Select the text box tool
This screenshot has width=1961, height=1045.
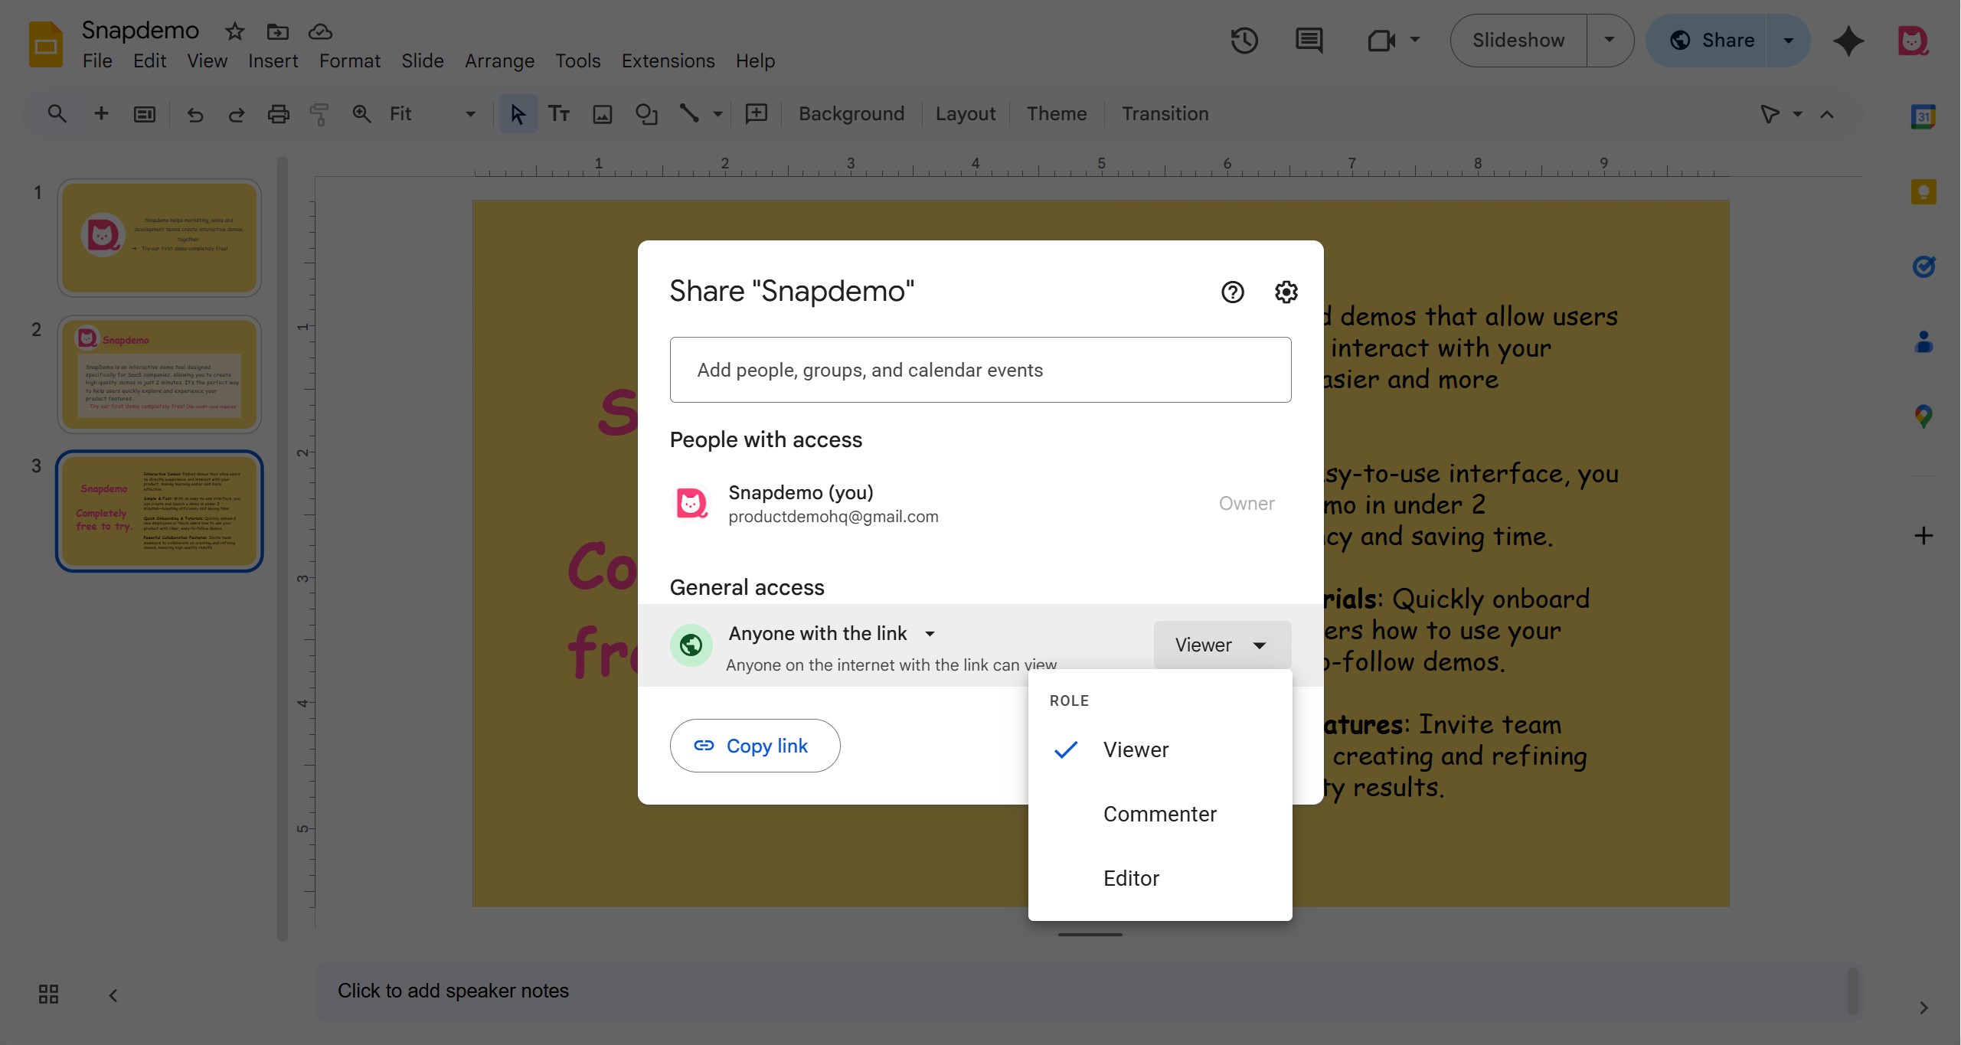(x=559, y=114)
